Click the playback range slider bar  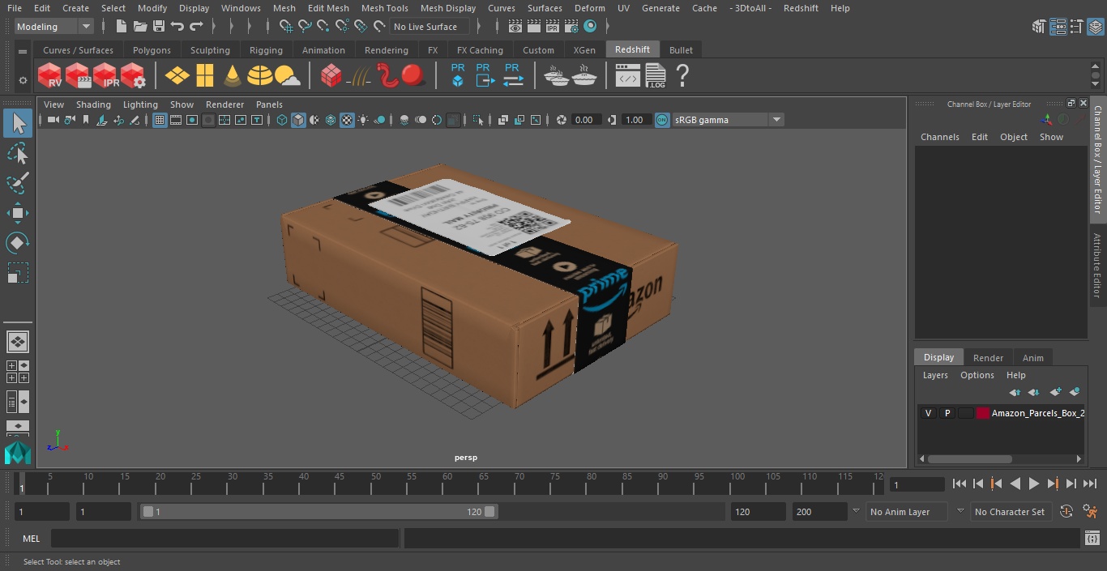319,512
